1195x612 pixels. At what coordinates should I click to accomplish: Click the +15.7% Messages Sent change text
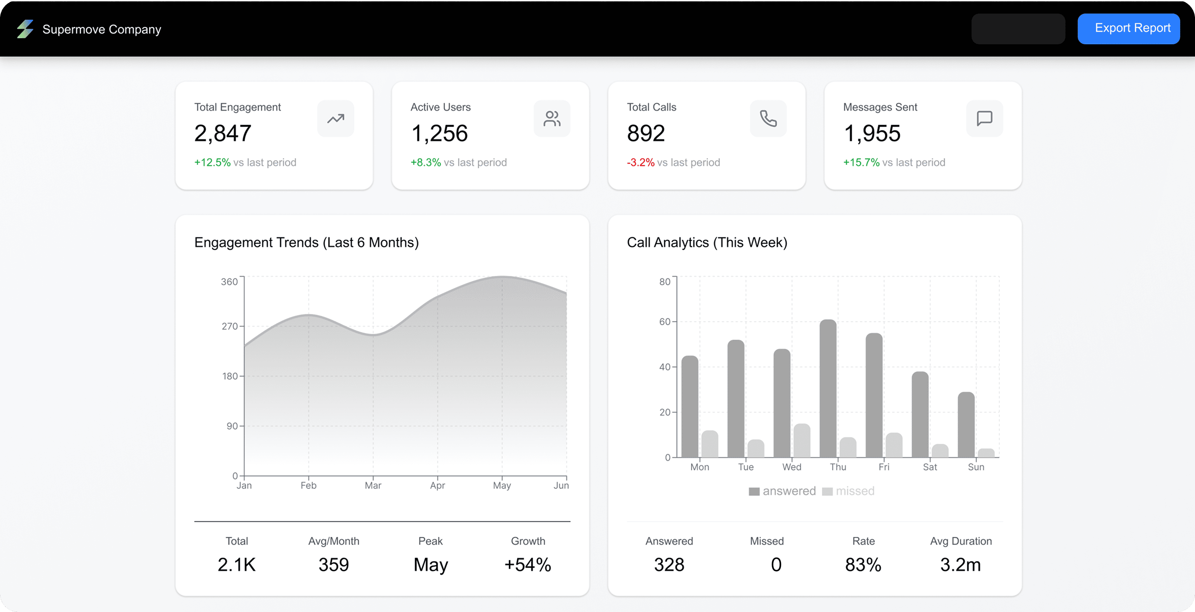861,162
